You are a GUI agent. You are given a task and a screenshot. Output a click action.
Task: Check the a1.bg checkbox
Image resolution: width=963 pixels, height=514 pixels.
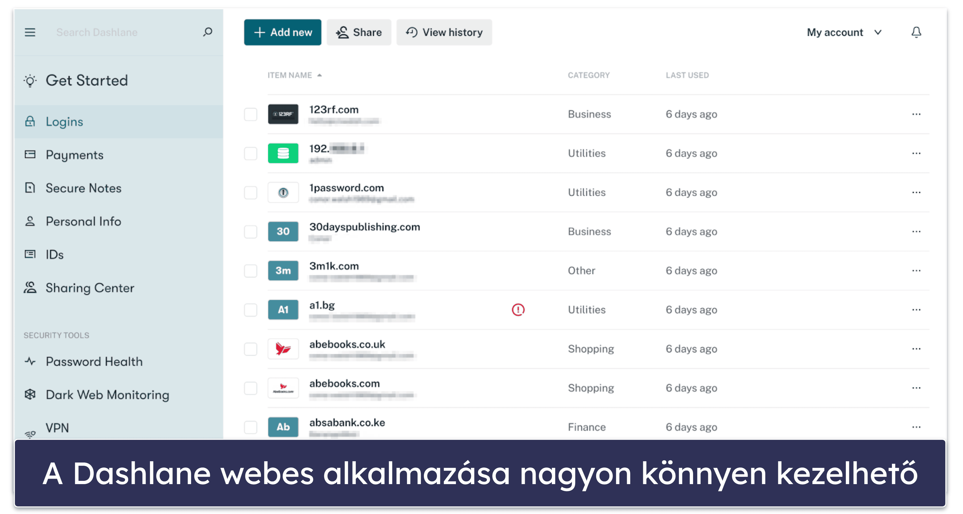tap(250, 310)
